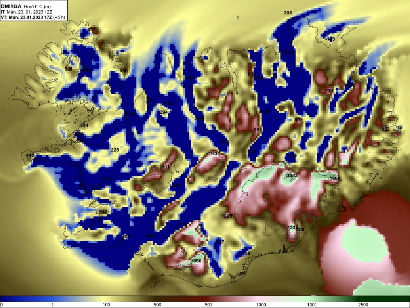This screenshot has width=410, height=308.
Task: Click the -519 height label
Action: pyautogui.click(x=130, y=114)
